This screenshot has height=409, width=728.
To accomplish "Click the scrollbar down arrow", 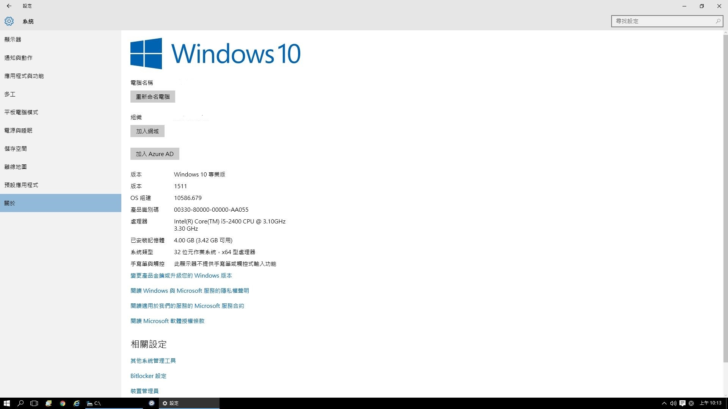I will tap(725, 395).
